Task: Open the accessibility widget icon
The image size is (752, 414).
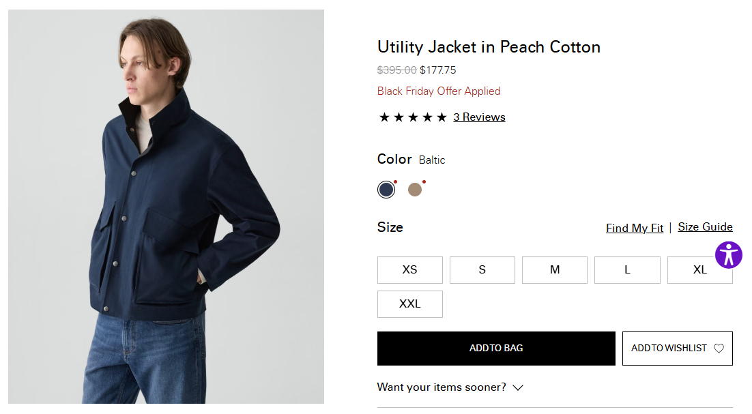Action: (729, 255)
